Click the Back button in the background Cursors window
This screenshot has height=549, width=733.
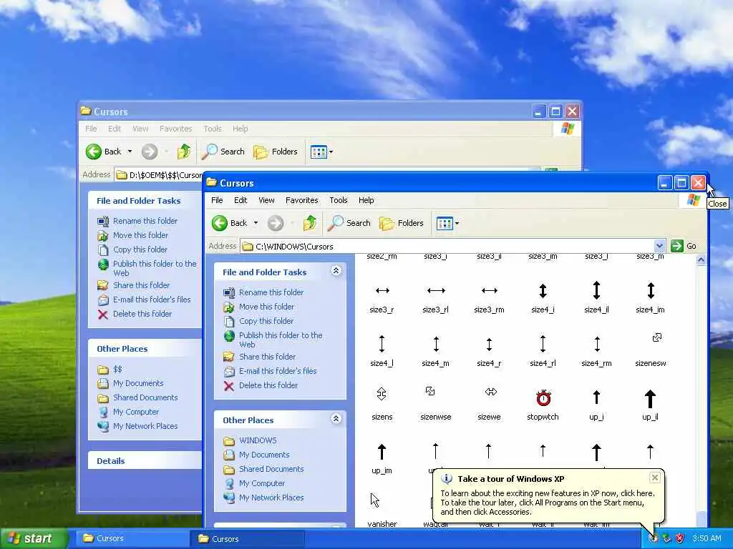[103, 152]
